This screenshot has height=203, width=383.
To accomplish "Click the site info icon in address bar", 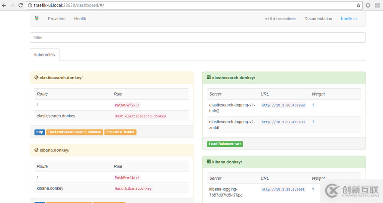I will (30, 5).
